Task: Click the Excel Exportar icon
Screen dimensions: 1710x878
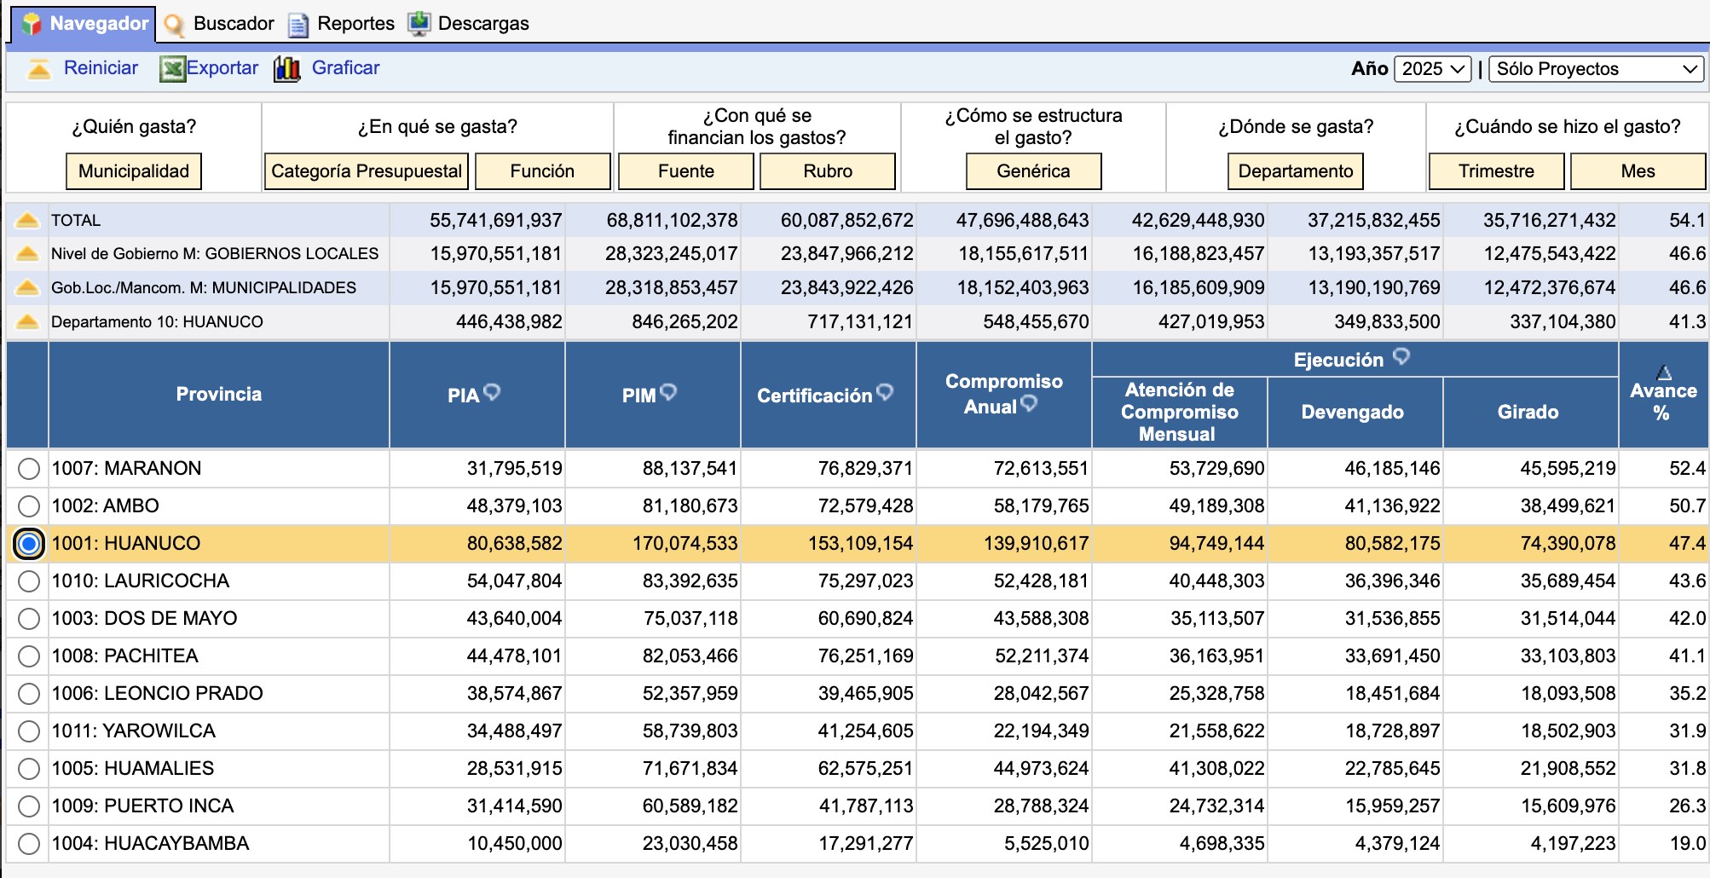Action: tap(172, 69)
